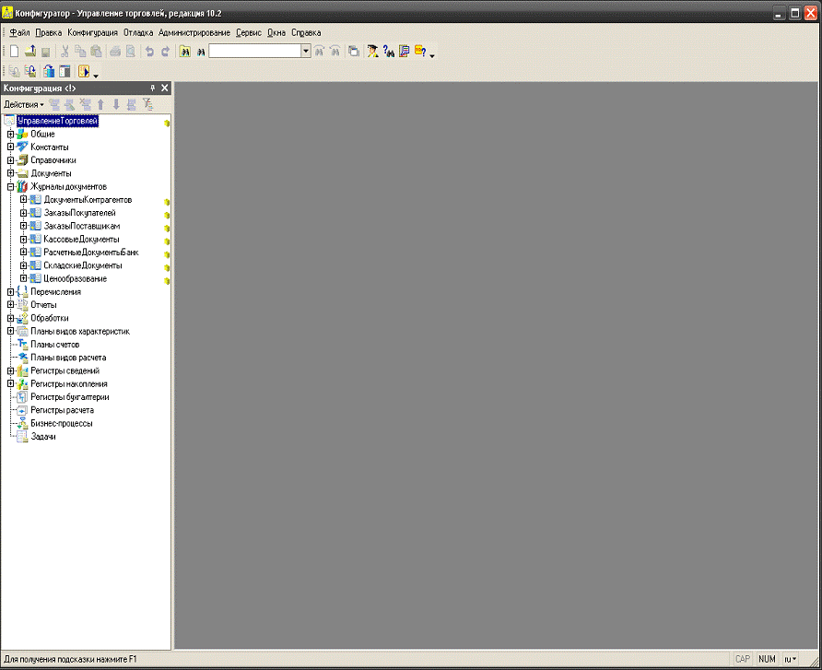Open the Окна menu
Image resolution: width=822 pixels, height=670 pixels.
tap(276, 32)
